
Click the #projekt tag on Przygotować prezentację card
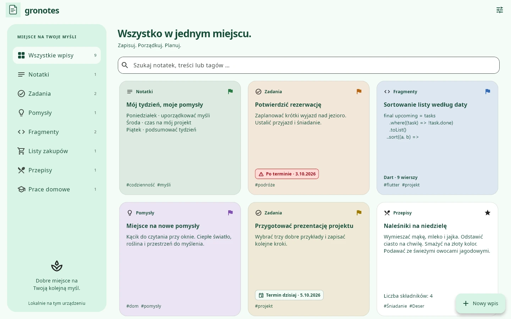[x=264, y=306]
